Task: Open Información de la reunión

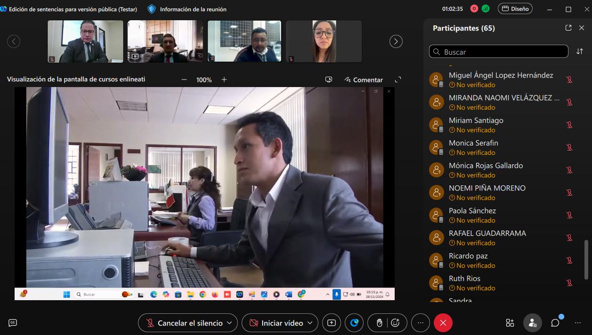Action: (x=187, y=9)
